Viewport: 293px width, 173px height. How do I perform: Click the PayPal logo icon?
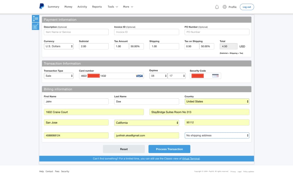click(x=42, y=6)
